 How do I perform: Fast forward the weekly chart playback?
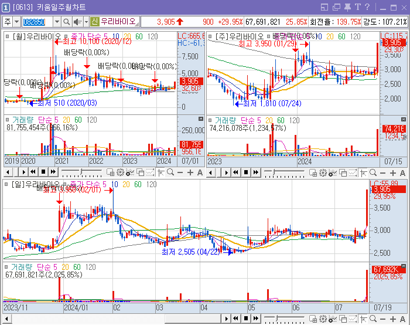coord(256,172)
